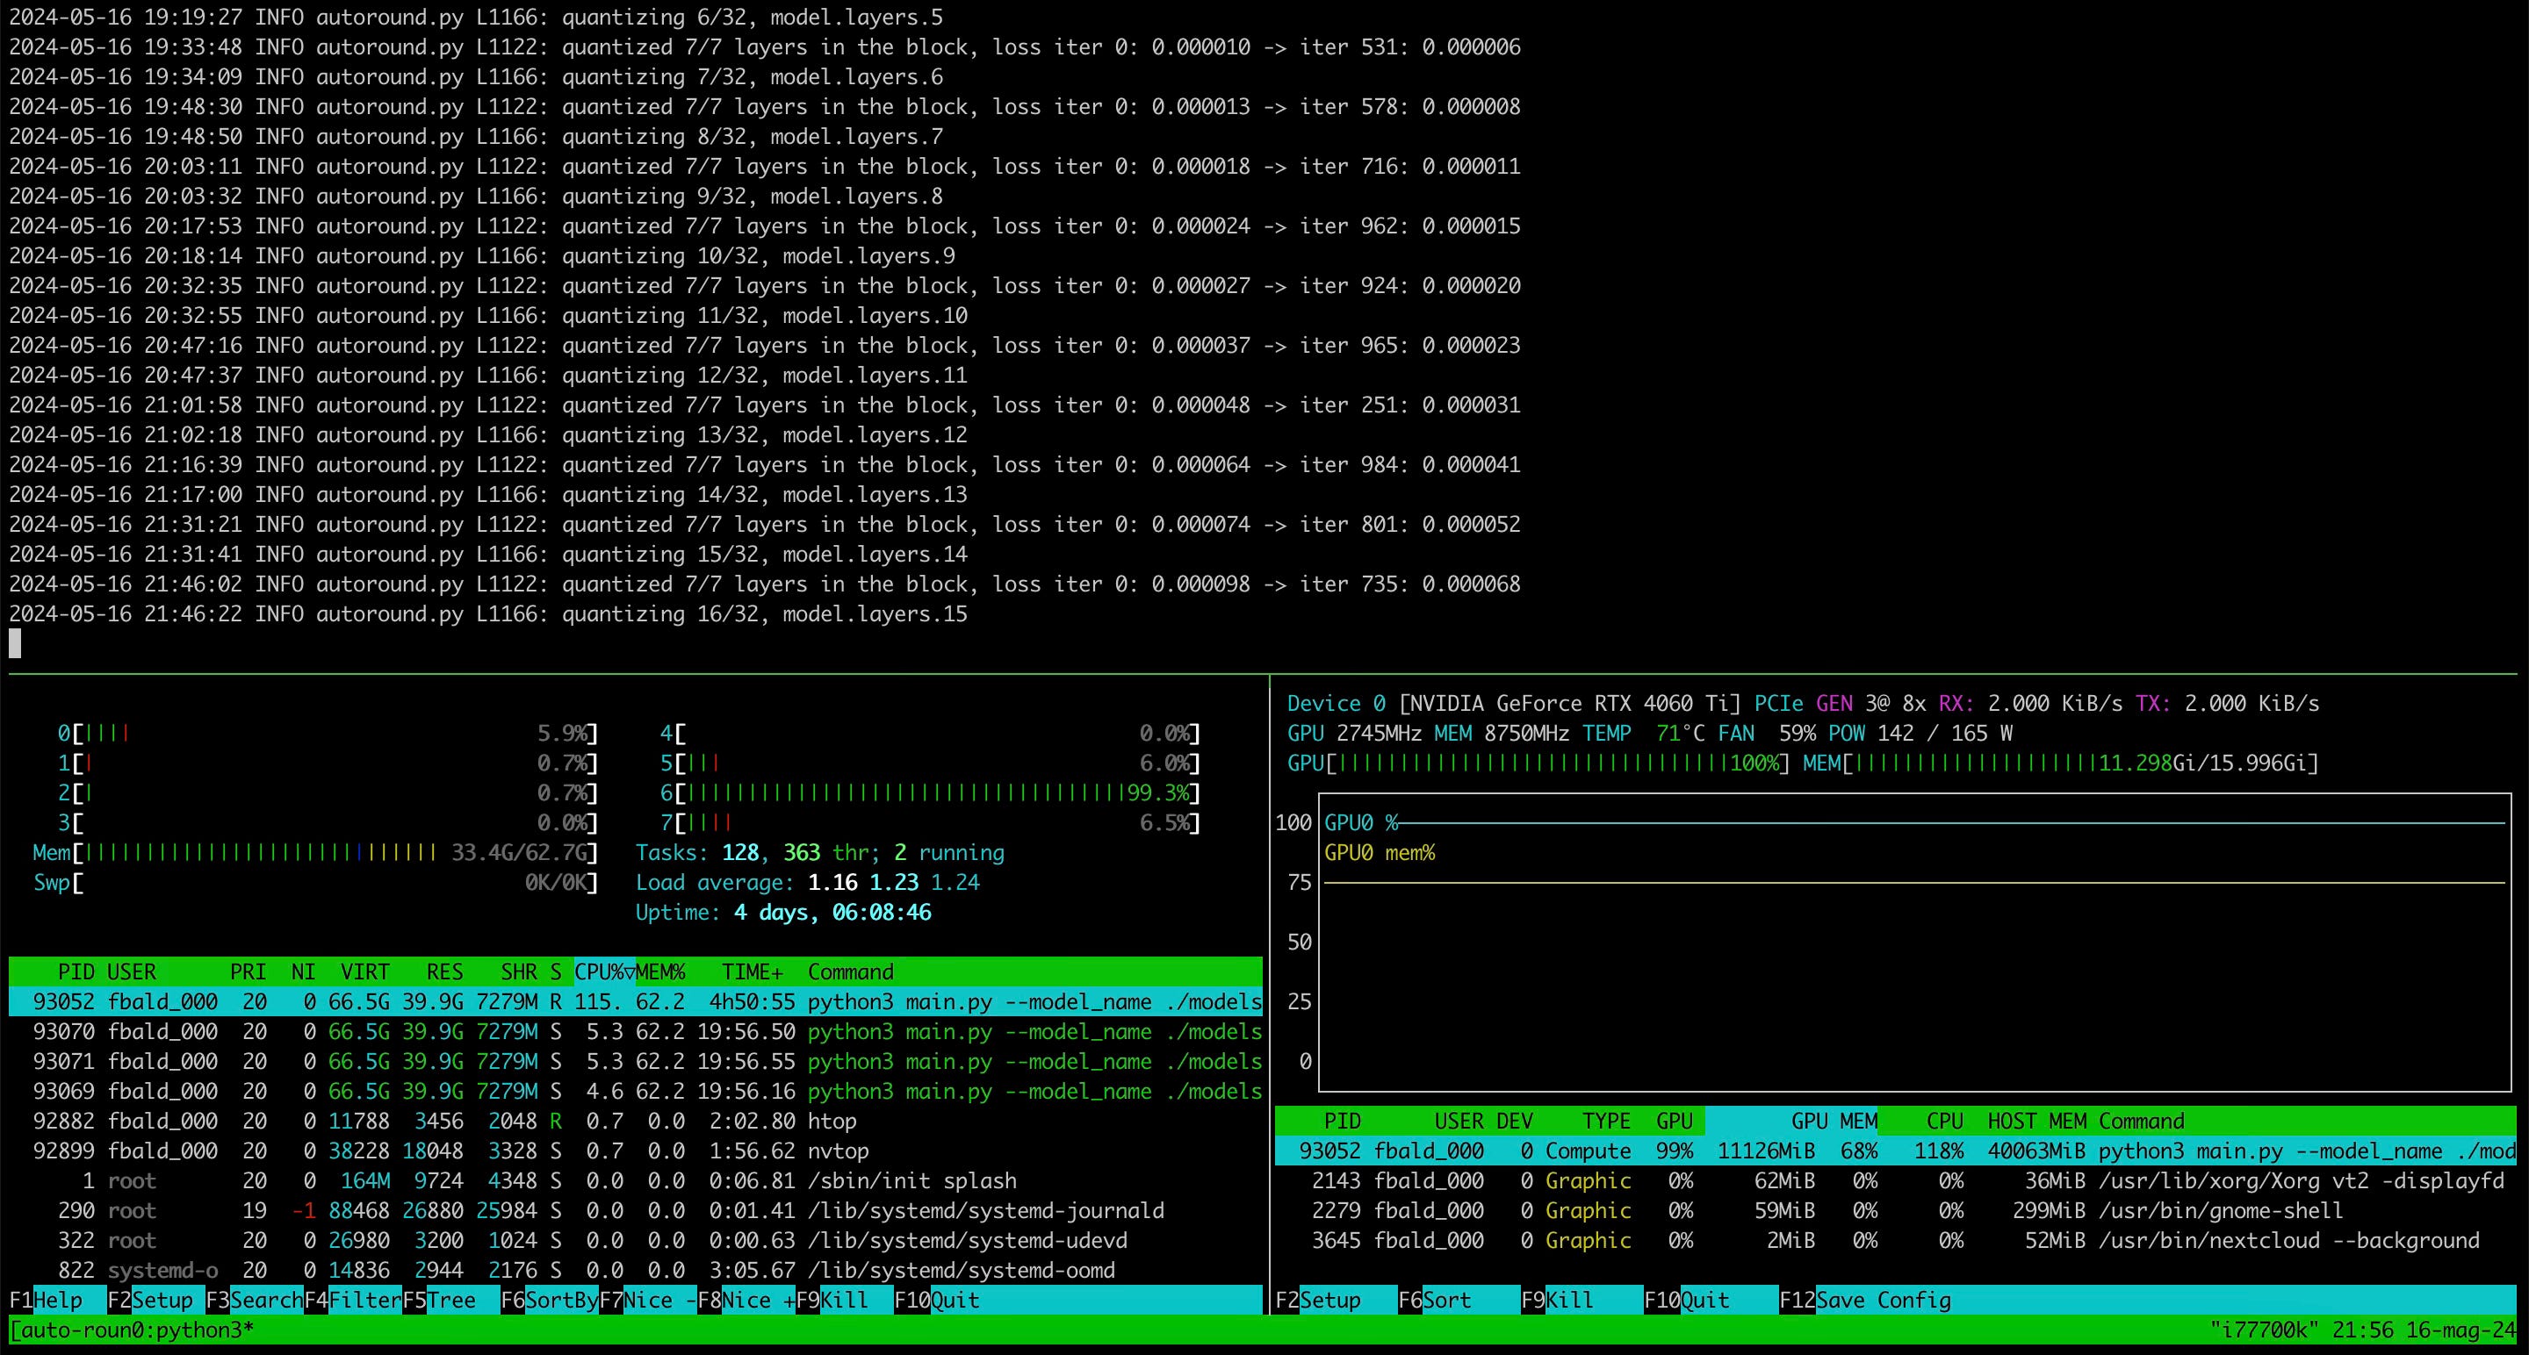Click htop TIME+ column header
This screenshot has width=2529, height=1355.
[752, 971]
